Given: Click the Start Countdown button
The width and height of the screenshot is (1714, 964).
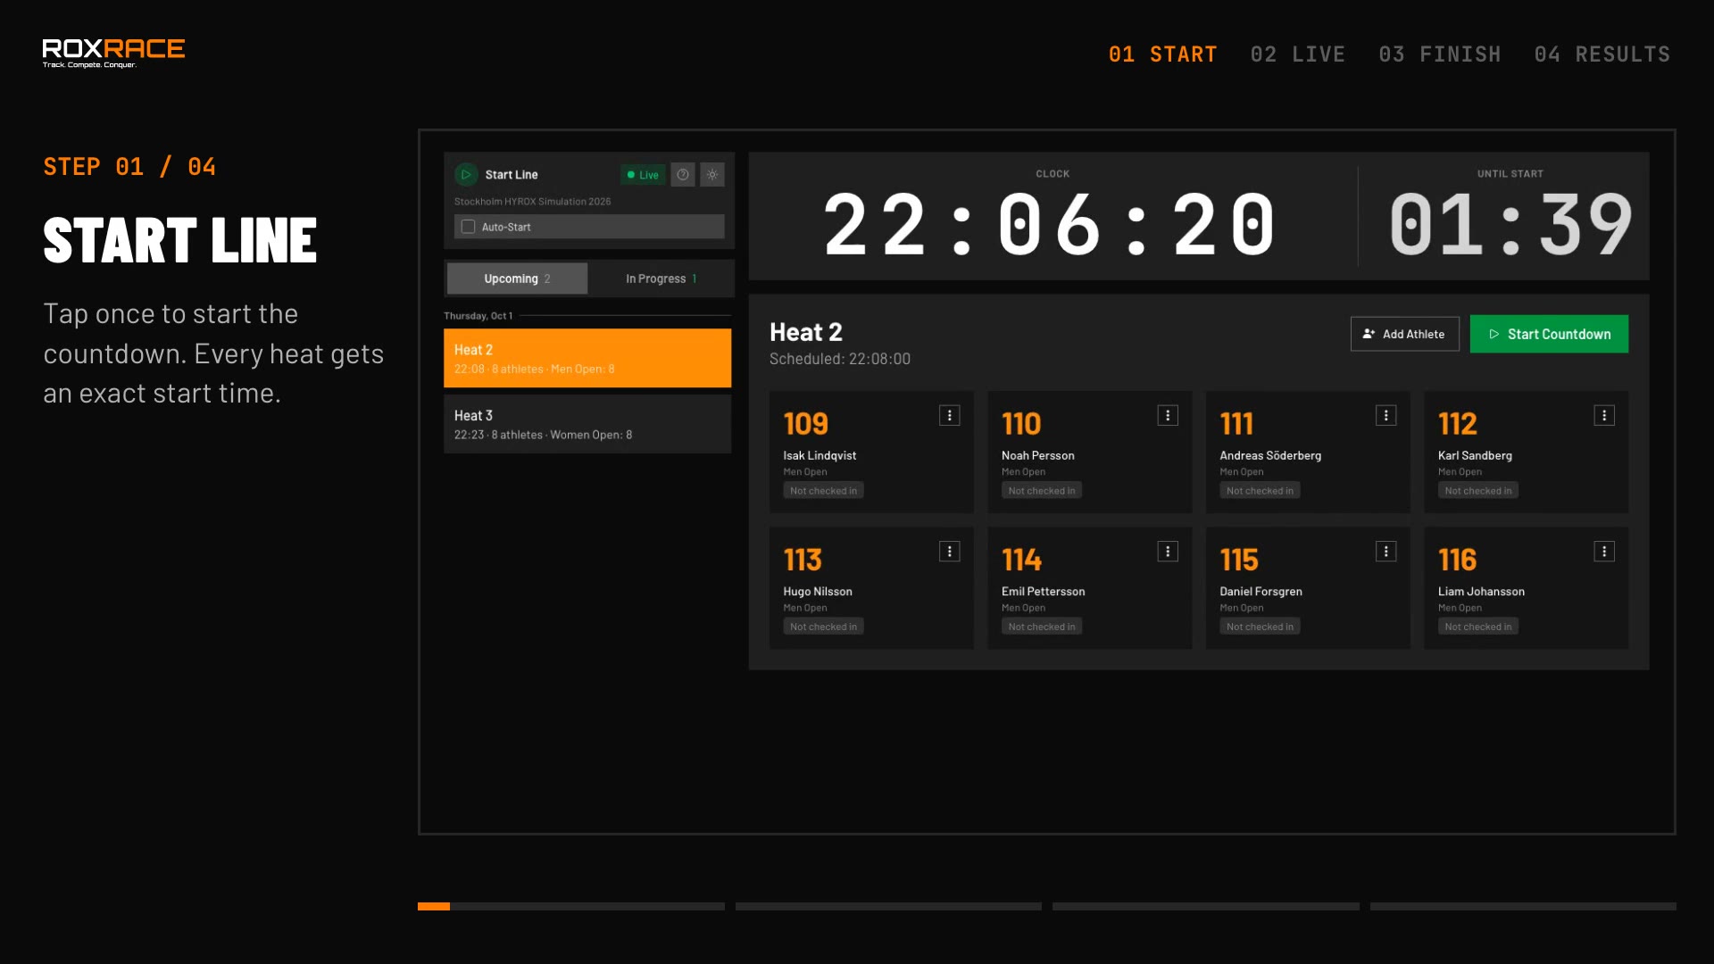Looking at the screenshot, I should [x=1549, y=334].
